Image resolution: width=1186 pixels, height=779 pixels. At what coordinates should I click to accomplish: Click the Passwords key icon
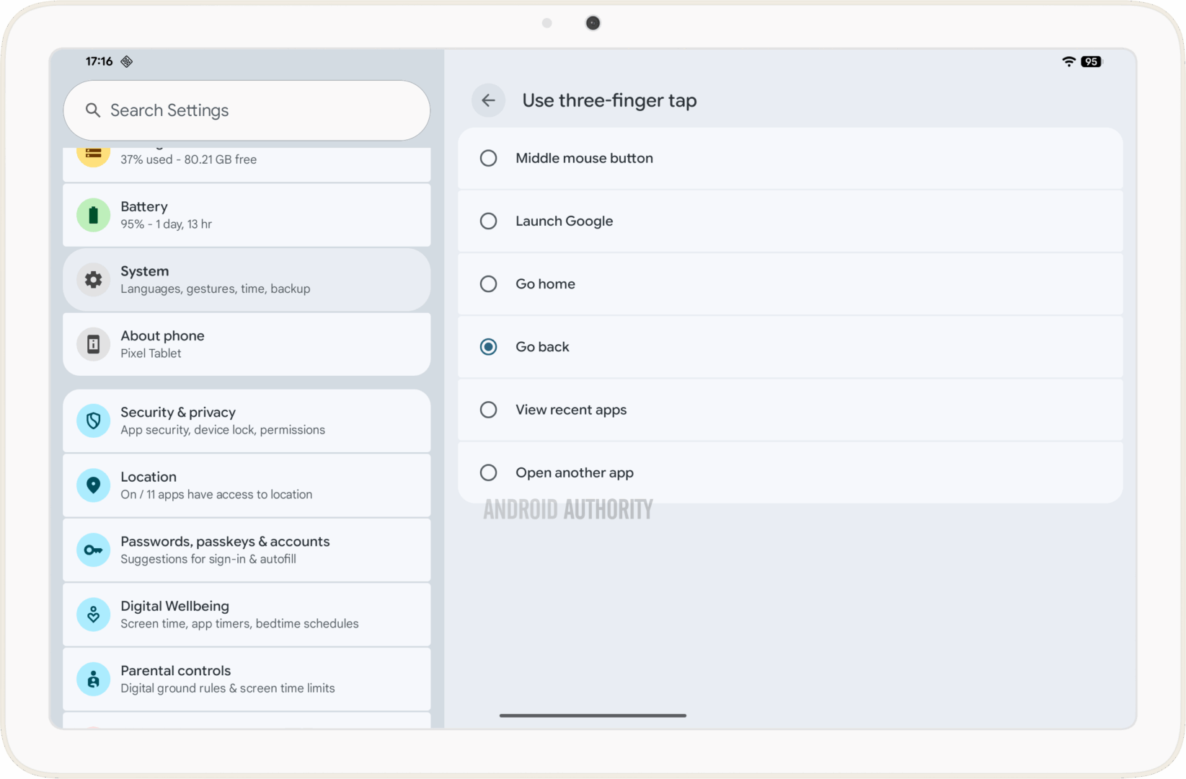(x=93, y=550)
